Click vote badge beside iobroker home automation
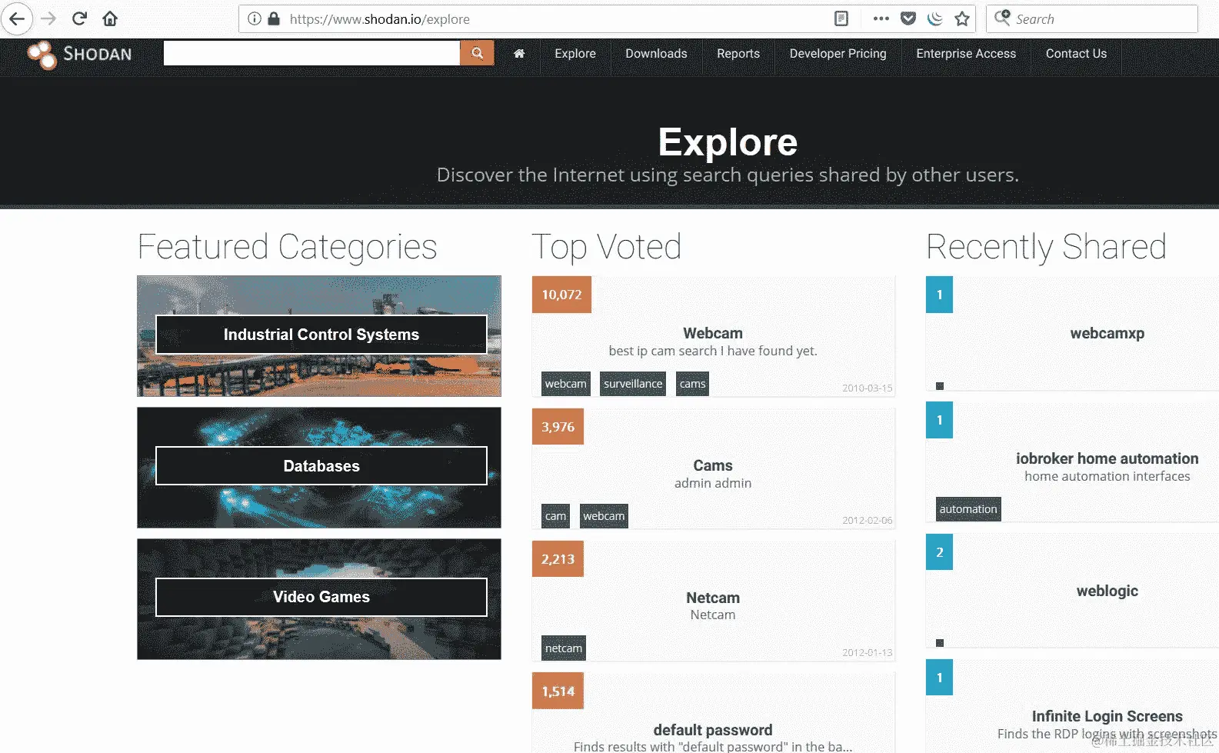Viewport: 1219px width, 753px height. 939,420
